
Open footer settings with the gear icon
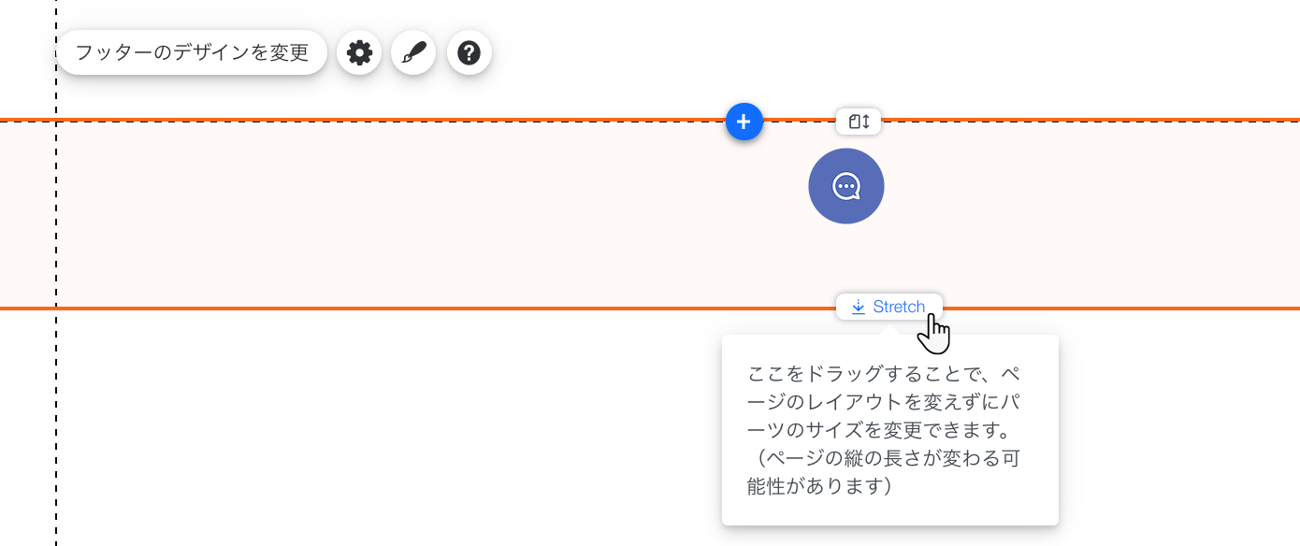click(x=359, y=53)
